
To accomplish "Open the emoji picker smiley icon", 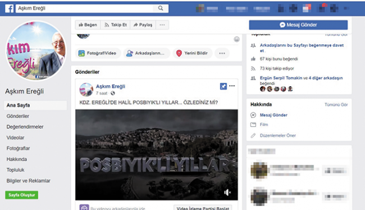I will tap(236, 39).
